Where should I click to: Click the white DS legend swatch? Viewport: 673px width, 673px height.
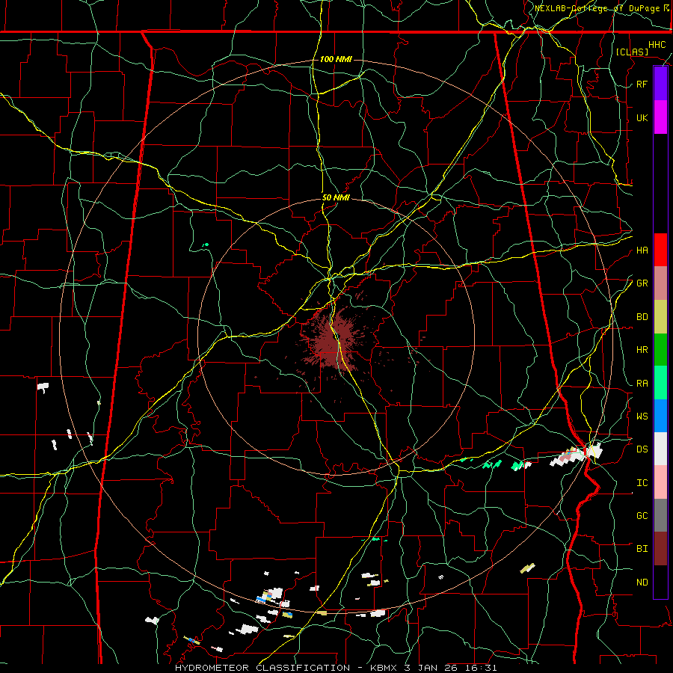(660, 449)
